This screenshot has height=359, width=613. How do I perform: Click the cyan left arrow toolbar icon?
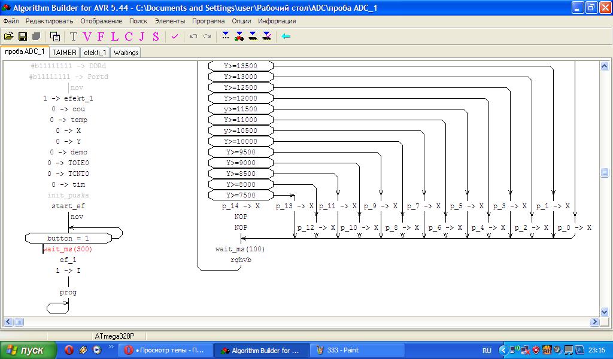point(286,36)
